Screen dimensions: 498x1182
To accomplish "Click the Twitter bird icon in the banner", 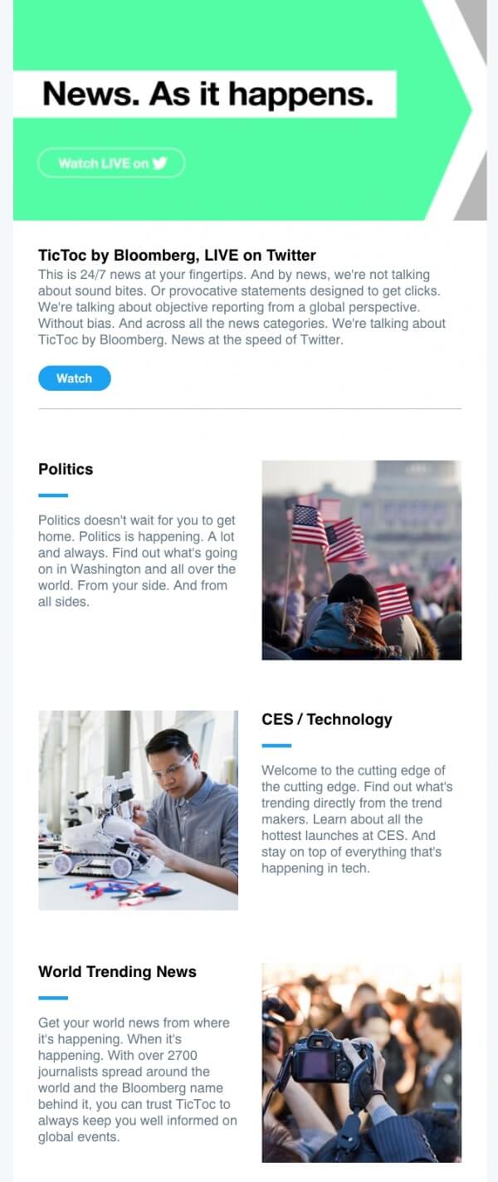I will (x=160, y=164).
